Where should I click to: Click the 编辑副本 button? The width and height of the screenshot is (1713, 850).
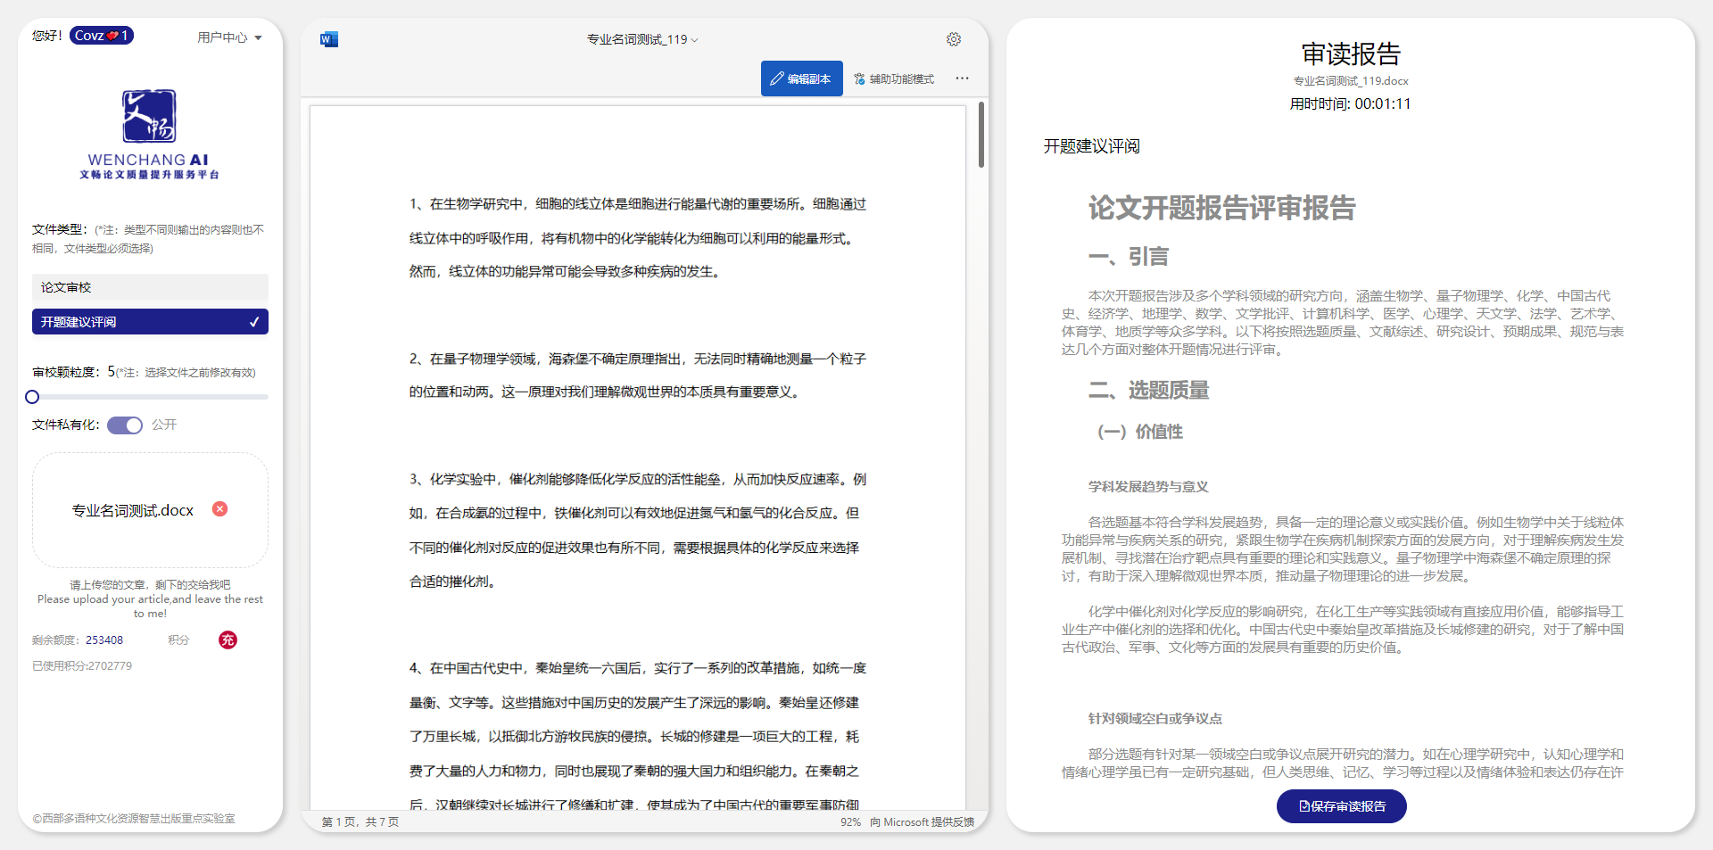(x=801, y=78)
